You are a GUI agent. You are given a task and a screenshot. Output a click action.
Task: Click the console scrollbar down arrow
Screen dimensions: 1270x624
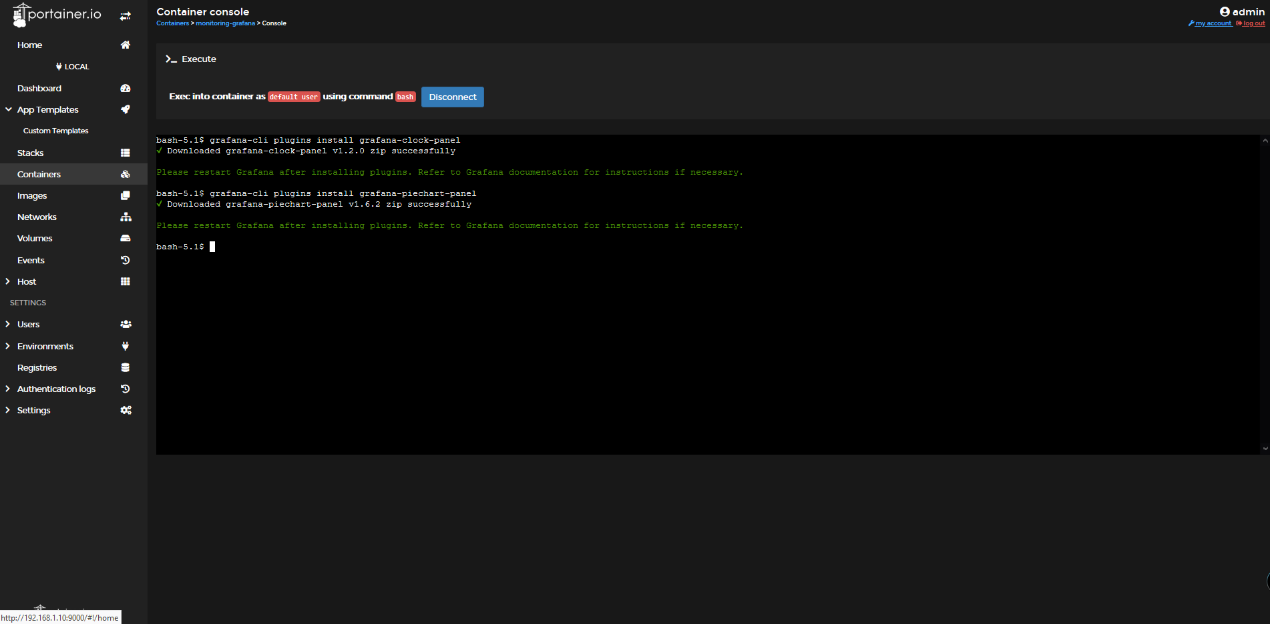[1265, 449]
